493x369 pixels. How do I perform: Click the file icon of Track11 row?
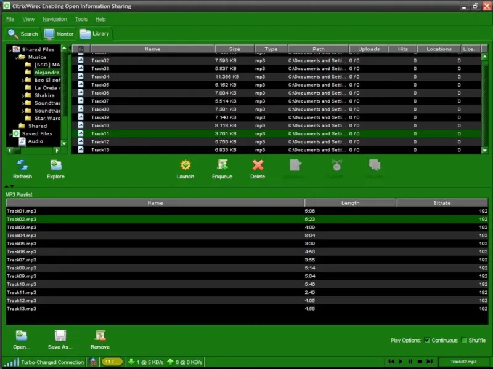[81, 133]
